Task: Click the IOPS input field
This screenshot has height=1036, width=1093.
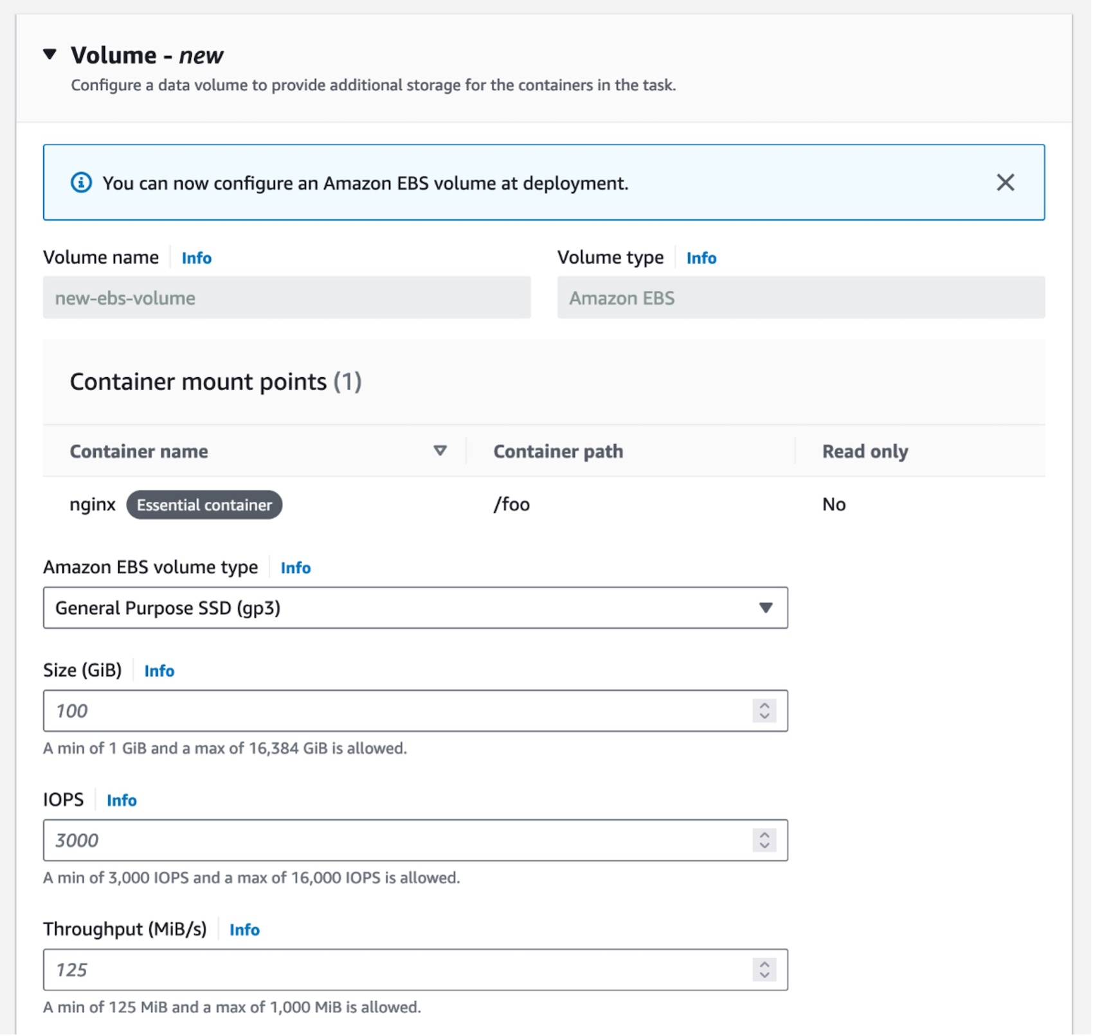Action: pos(415,840)
